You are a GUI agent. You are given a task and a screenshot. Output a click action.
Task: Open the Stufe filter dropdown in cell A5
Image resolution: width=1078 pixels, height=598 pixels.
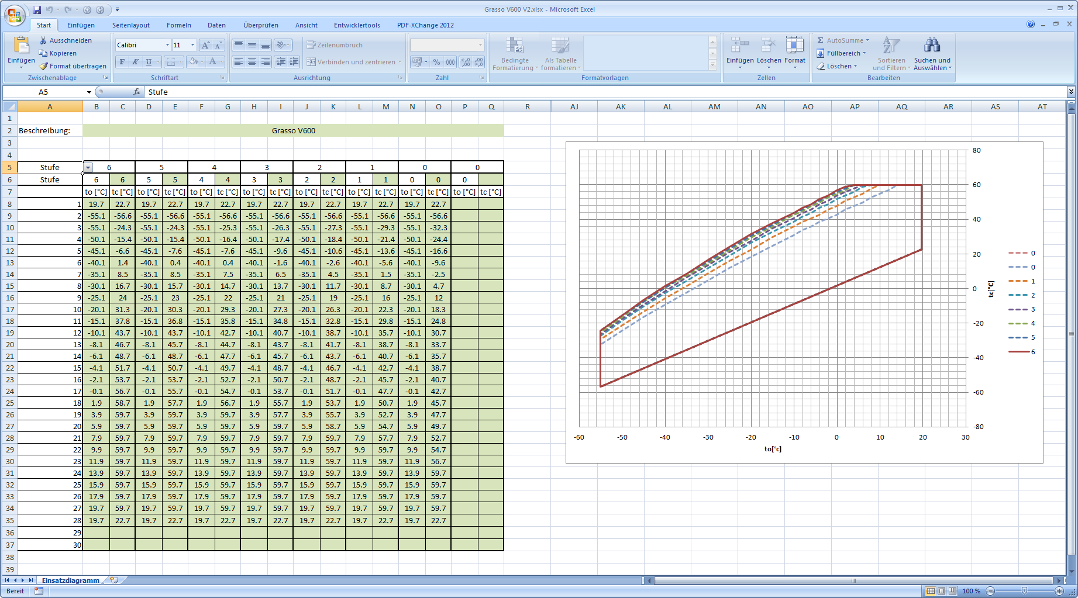[x=88, y=167]
